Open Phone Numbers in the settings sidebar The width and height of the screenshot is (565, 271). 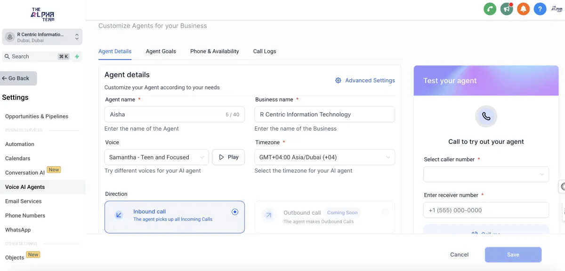[x=25, y=216]
